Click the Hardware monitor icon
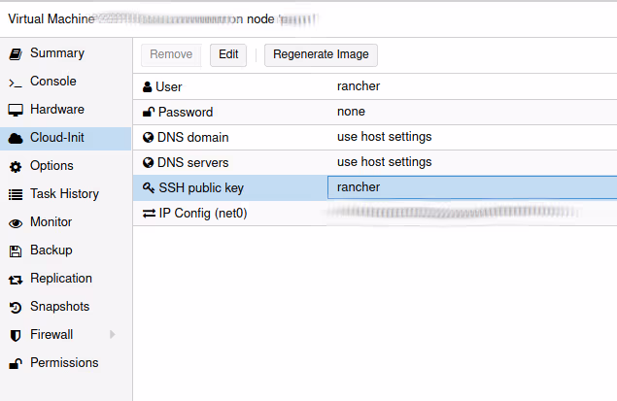The image size is (617, 401). [15, 110]
